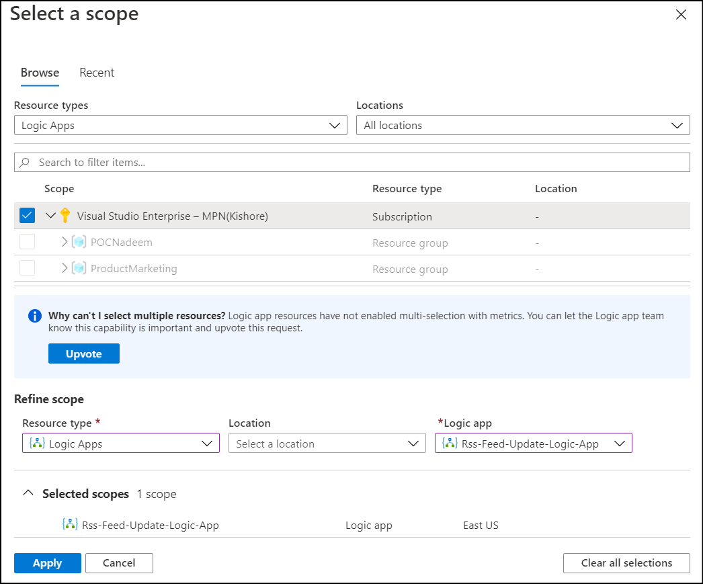Select the Browse tab
The image size is (703, 584).
pos(40,73)
